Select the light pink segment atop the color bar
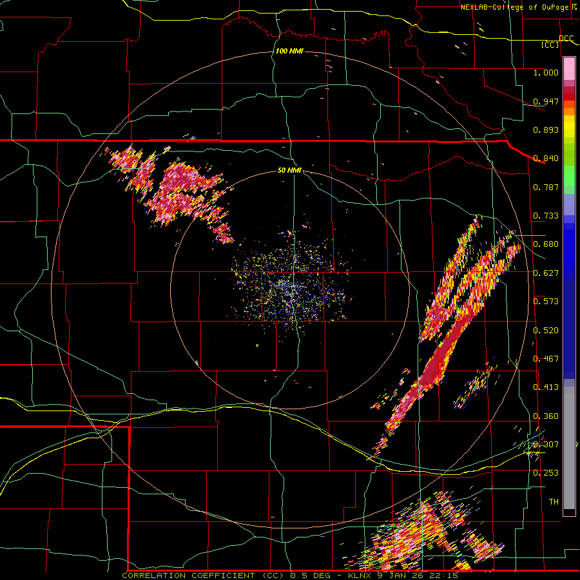 [x=569, y=68]
